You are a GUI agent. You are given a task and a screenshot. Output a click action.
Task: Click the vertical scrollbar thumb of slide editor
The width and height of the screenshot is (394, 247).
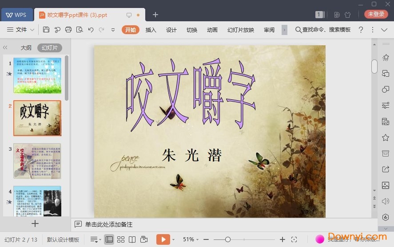pyautogui.click(x=374, y=67)
